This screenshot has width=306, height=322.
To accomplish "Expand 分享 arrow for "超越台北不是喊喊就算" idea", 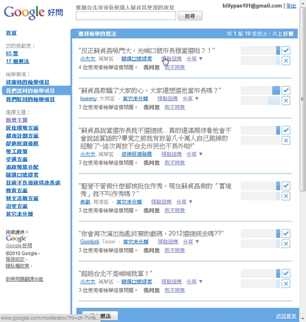I will click(201, 282).
